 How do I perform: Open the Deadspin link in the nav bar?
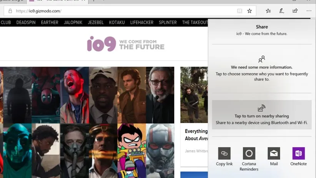point(26,22)
